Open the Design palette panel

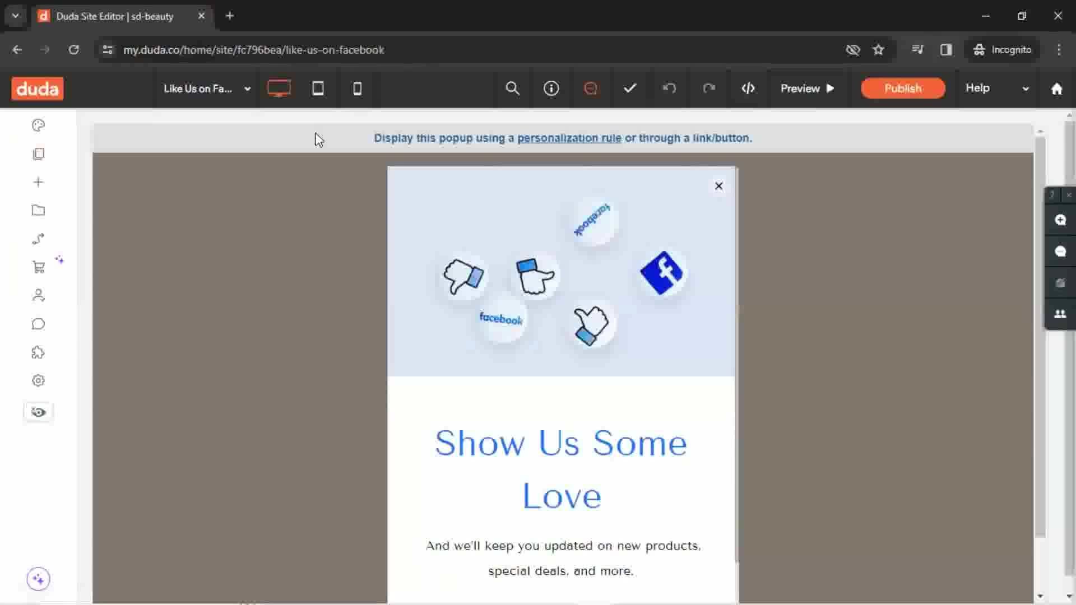coord(38,125)
